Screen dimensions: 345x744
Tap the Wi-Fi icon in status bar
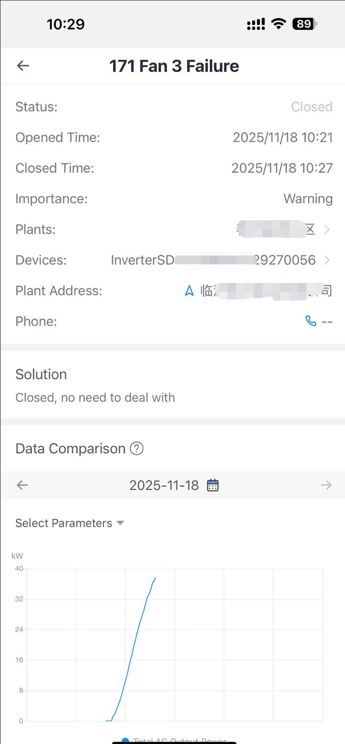click(x=279, y=23)
